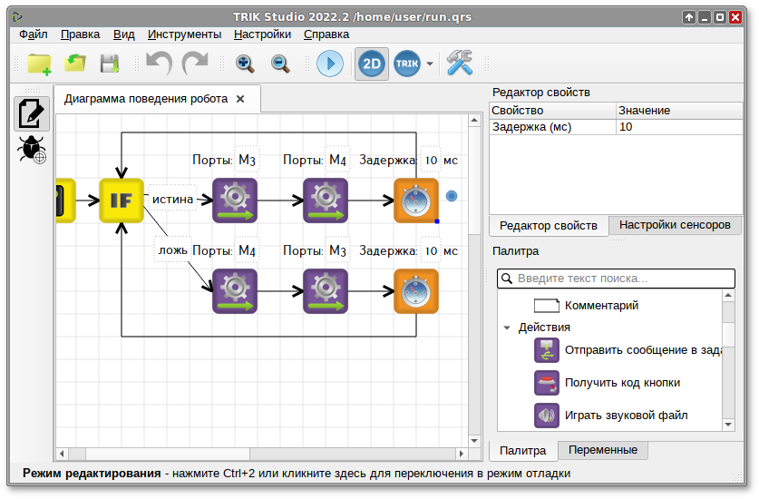
Task: Open settings with the wrench and screwdriver icon
Action: (460, 64)
